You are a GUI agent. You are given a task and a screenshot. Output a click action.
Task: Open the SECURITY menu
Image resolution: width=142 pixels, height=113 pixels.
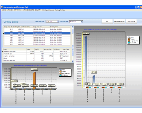click(x=38, y=10)
